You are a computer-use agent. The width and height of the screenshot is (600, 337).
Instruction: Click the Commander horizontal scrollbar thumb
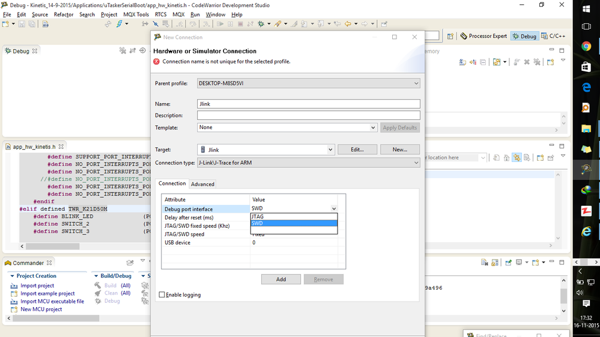point(55,318)
